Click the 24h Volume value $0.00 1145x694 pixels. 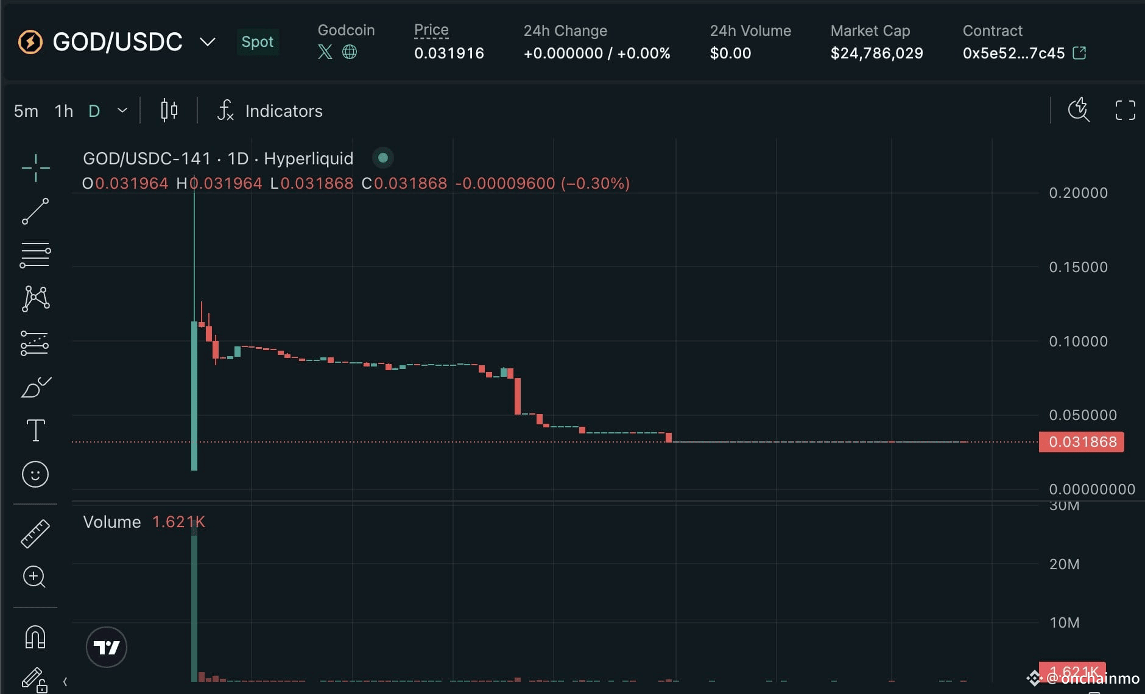coord(730,53)
